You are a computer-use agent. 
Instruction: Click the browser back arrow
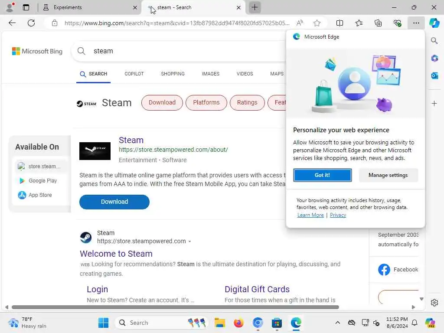point(12,23)
